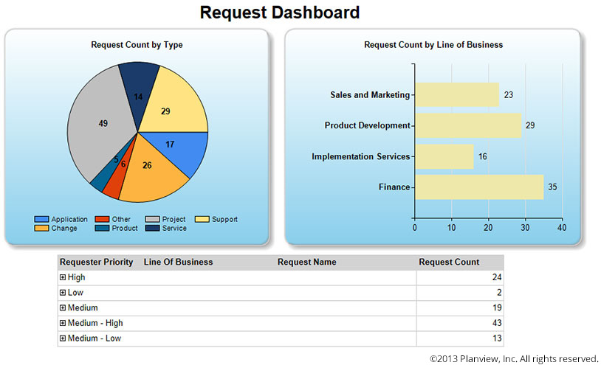
Task: Click the Application legend color swatch
Action: (x=41, y=219)
